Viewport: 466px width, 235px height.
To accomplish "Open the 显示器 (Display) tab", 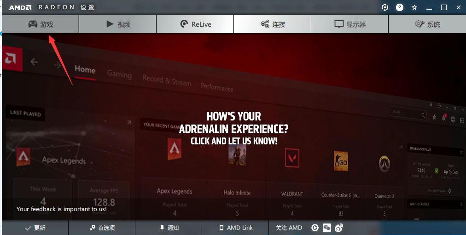I will click(x=350, y=24).
